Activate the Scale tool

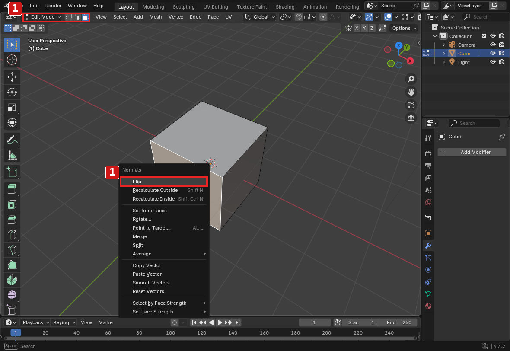[12, 107]
